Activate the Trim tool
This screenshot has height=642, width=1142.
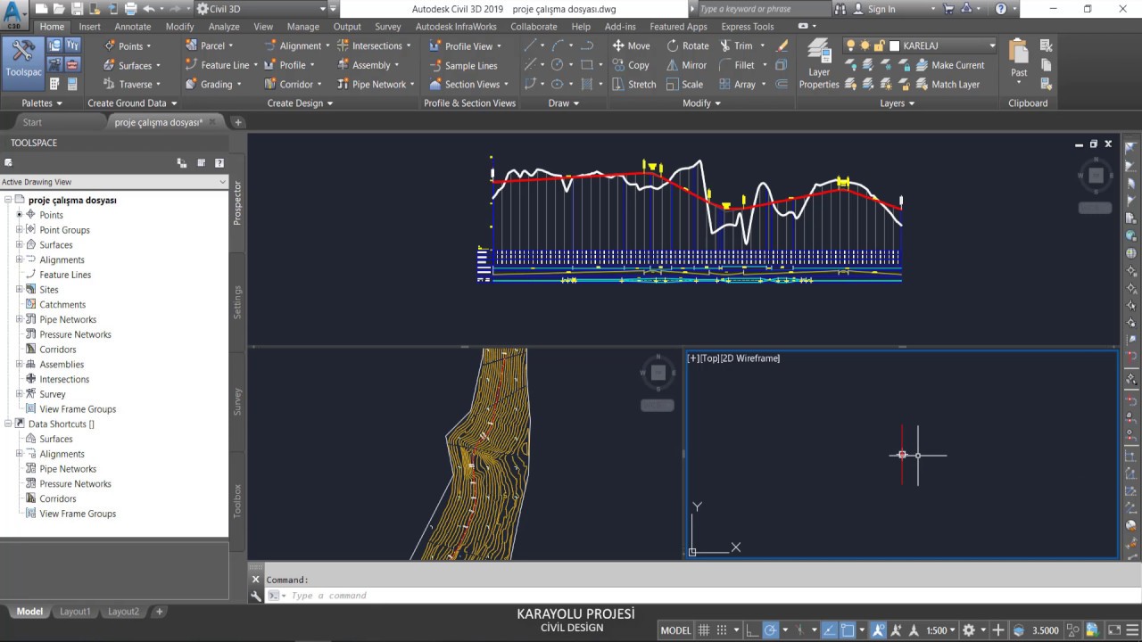coord(735,45)
